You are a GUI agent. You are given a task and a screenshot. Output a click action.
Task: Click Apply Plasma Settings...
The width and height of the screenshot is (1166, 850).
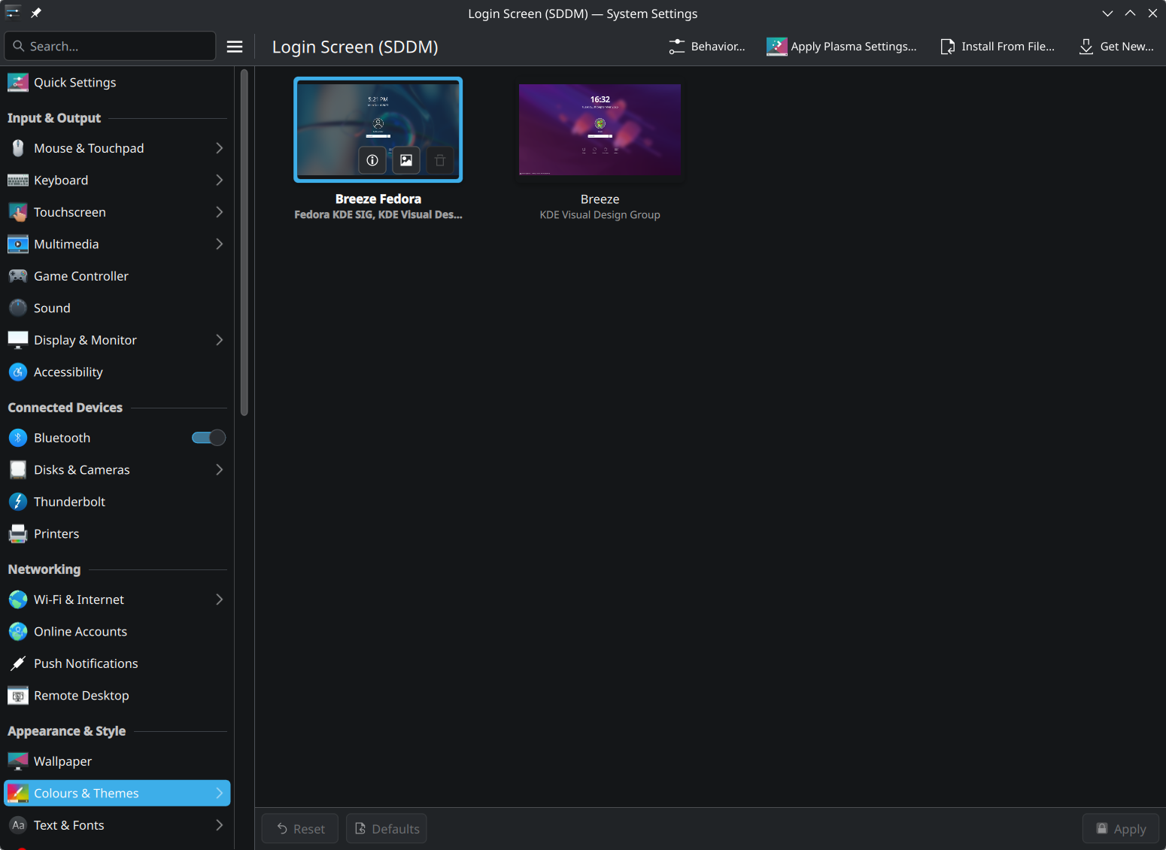[x=842, y=47]
